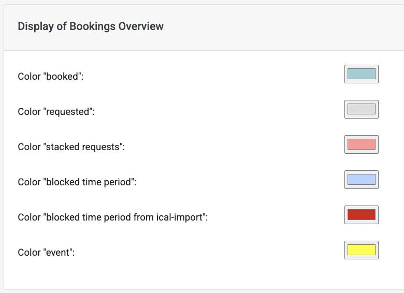The width and height of the screenshot is (404, 293).
Task: Click the Color "requested" label text
Action: [56, 112]
